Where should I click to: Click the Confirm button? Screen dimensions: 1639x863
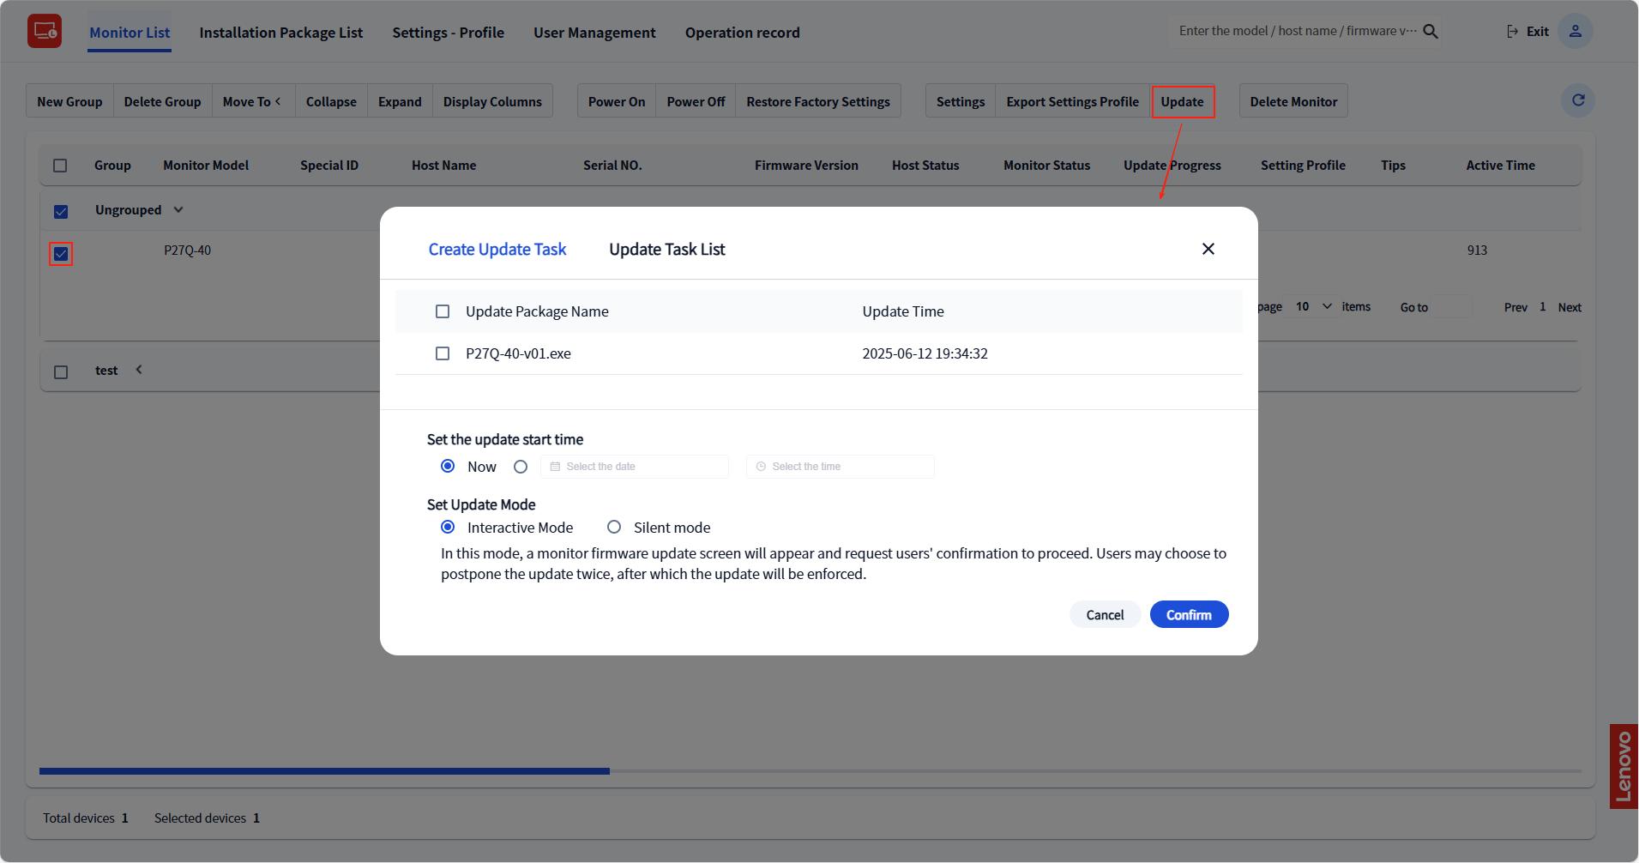(x=1189, y=615)
